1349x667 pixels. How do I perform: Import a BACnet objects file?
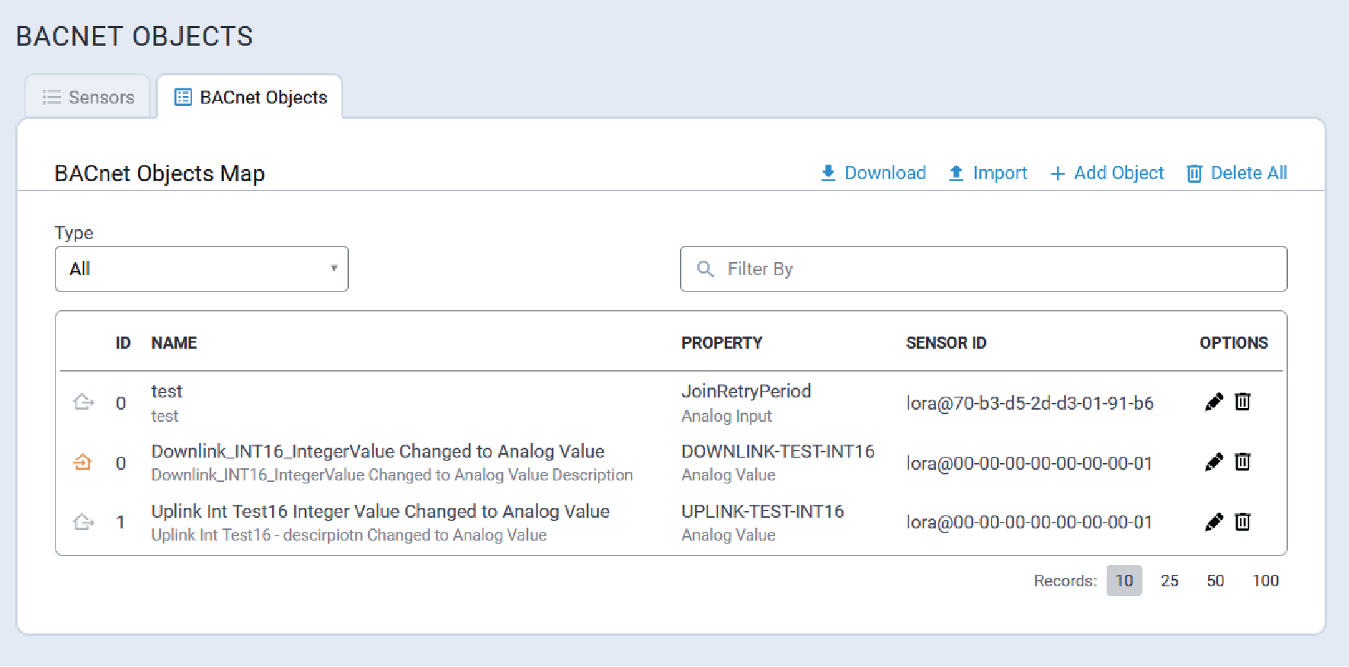click(988, 174)
